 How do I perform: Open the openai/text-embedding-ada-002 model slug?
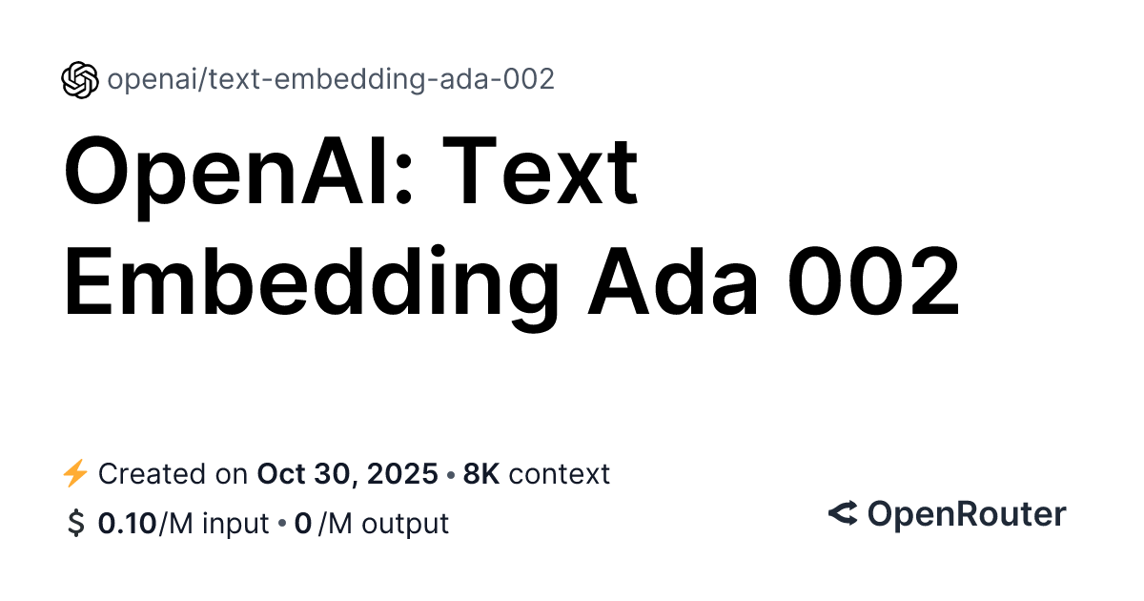(x=330, y=80)
